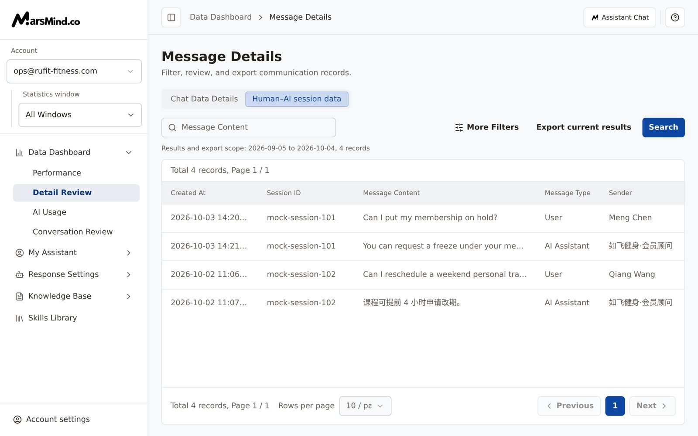Image resolution: width=698 pixels, height=436 pixels.
Task: Click sender name Qiang Wang
Action: click(632, 274)
